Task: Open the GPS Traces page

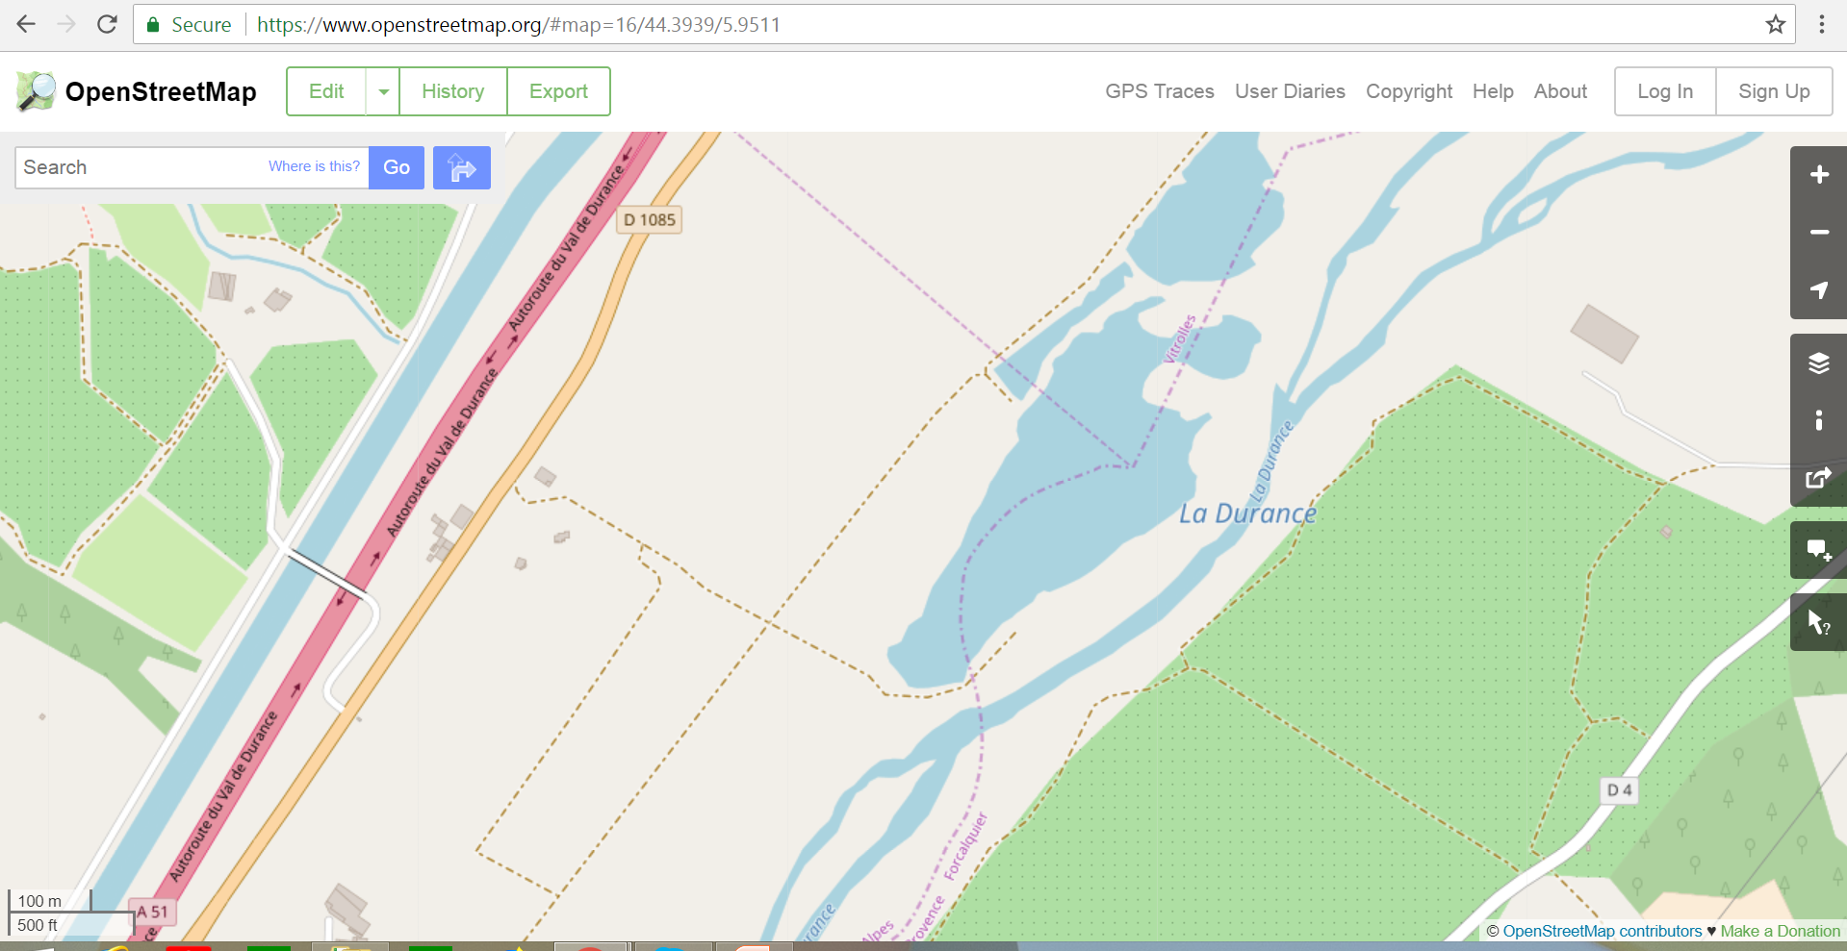Action: point(1159,92)
